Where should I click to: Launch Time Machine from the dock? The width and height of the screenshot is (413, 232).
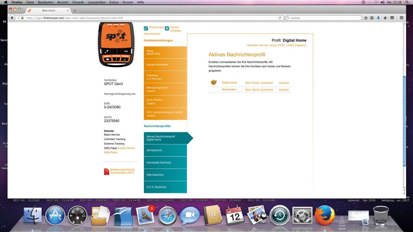(x=280, y=215)
